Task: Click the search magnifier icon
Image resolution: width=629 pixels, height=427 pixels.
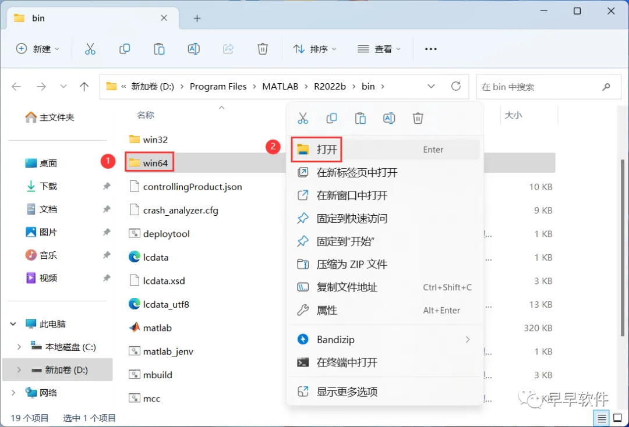Action: (x=606, y=87)
